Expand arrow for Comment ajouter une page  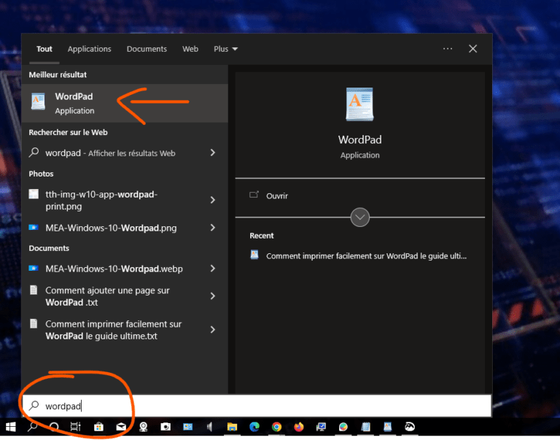coord(212,296)
